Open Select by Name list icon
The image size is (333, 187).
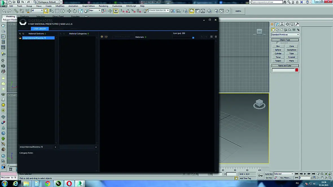click(52, 11)
